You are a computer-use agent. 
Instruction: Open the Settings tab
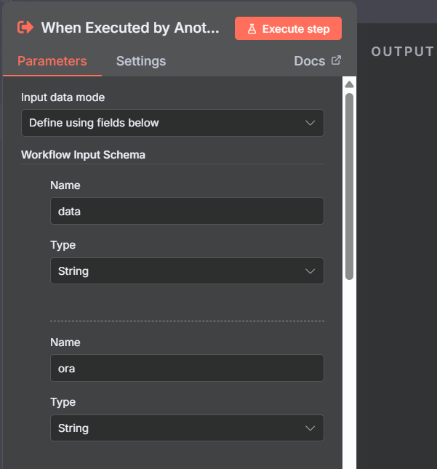click(141, 61)
